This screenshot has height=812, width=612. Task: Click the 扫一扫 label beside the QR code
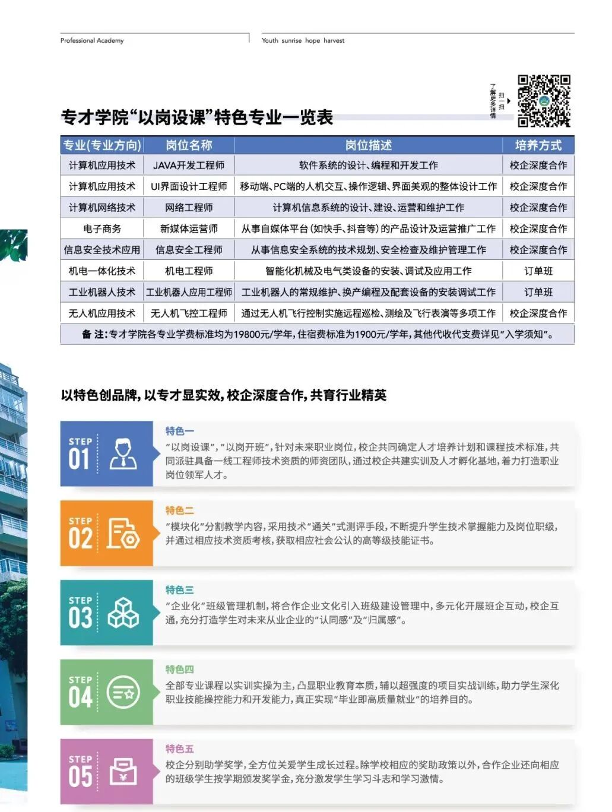503,100
